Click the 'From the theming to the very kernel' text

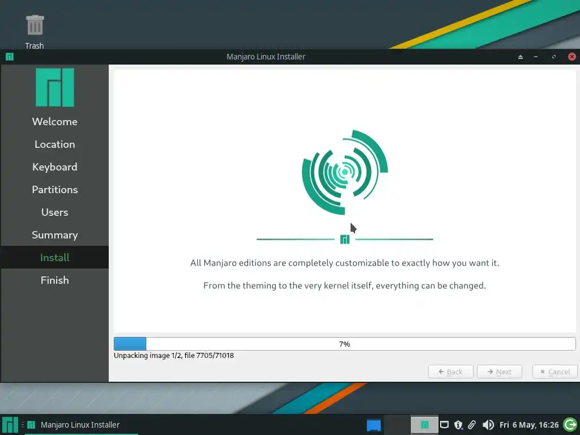pos(345,285)
